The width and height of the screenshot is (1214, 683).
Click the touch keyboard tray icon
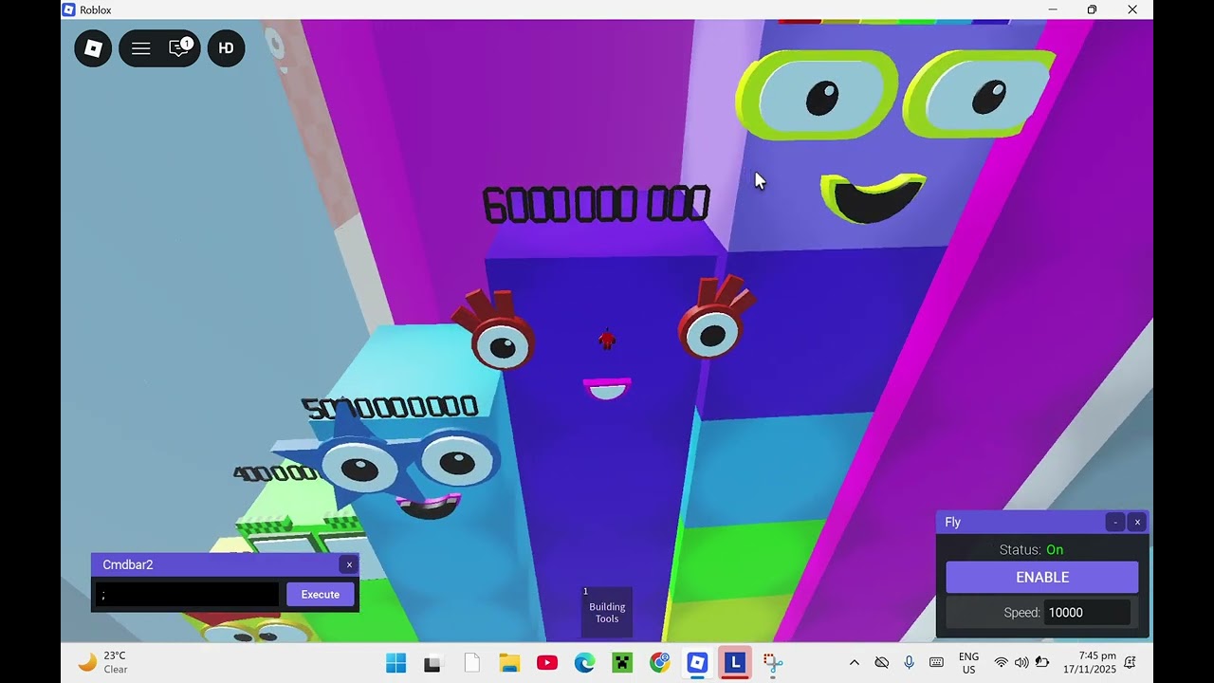pyautogui.click(x=936, y=663)
